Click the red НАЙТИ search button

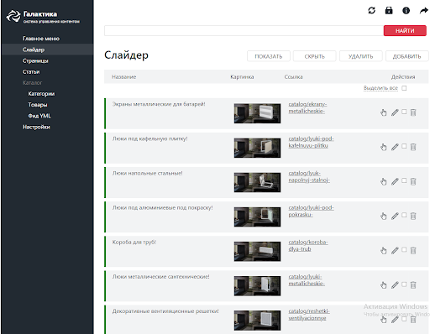point(405,31)
